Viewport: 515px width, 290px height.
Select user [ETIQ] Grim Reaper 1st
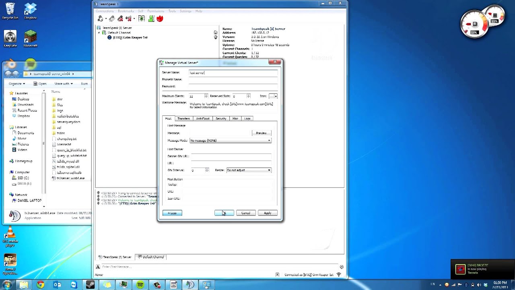[x=130, y=37]
